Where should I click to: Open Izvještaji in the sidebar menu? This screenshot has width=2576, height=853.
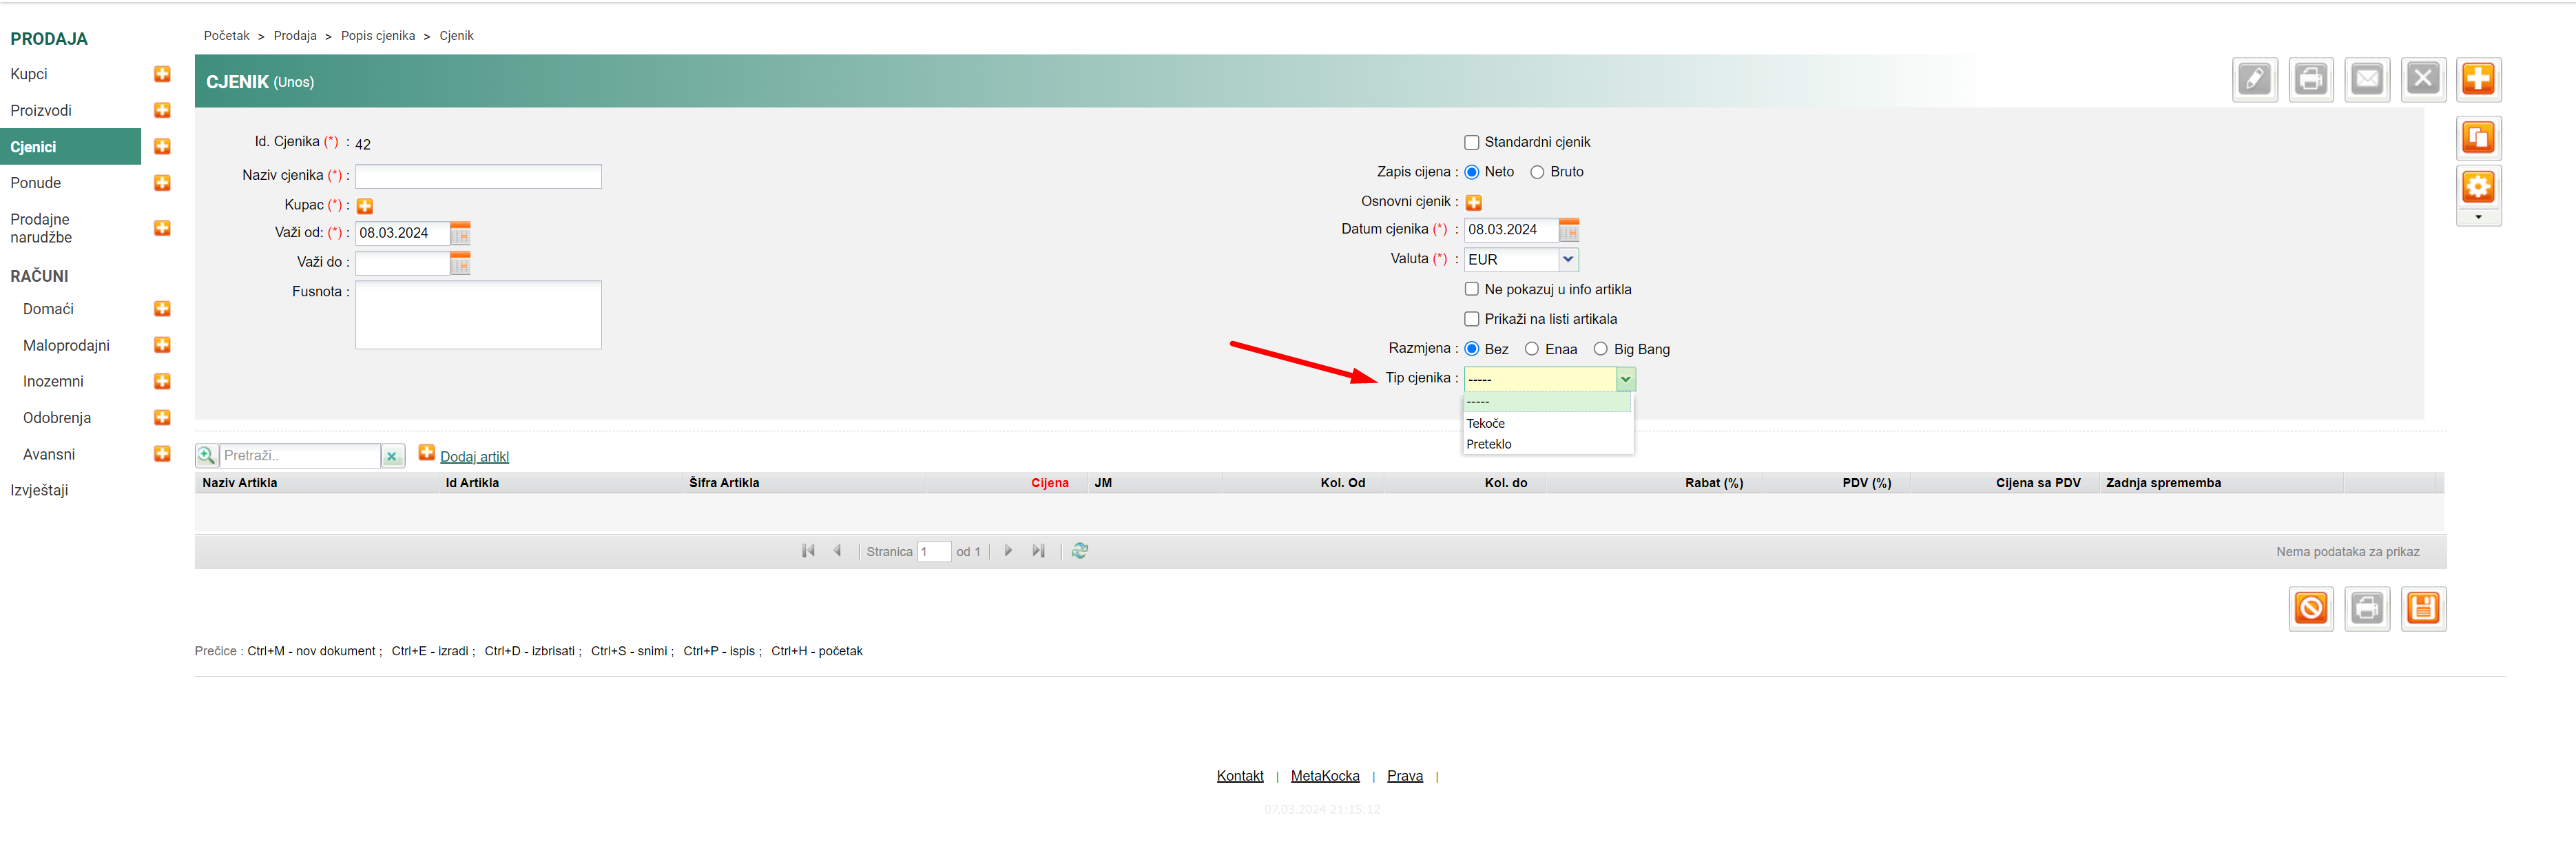[x=40, y=490]
